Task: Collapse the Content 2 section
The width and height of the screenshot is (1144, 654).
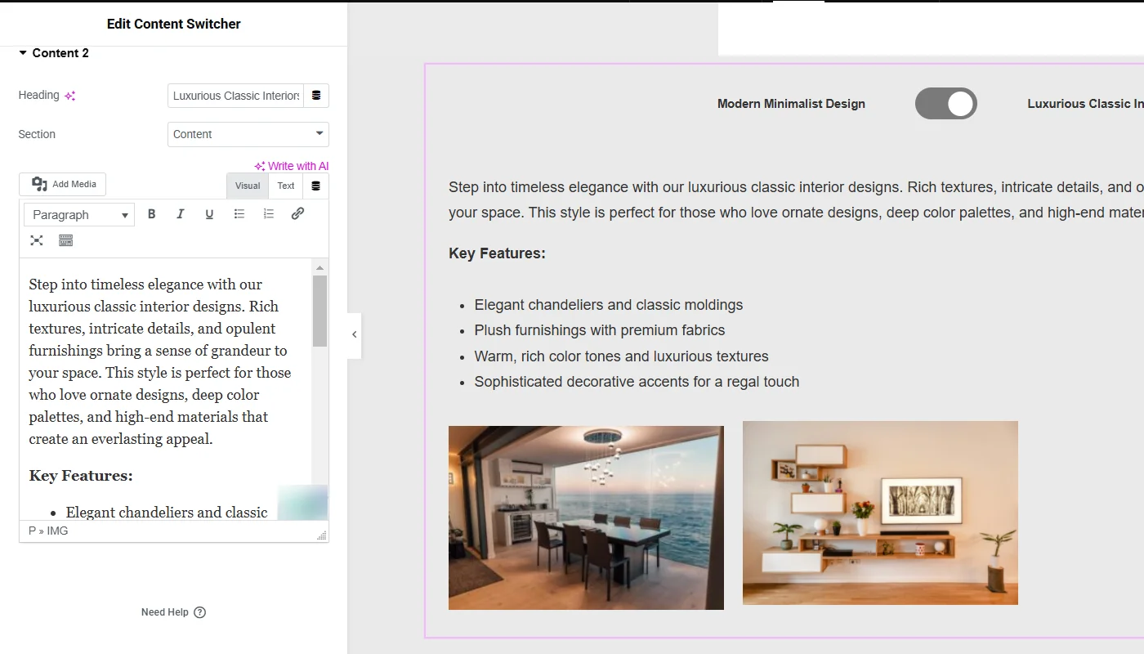Action: click(x=54, y=53)
